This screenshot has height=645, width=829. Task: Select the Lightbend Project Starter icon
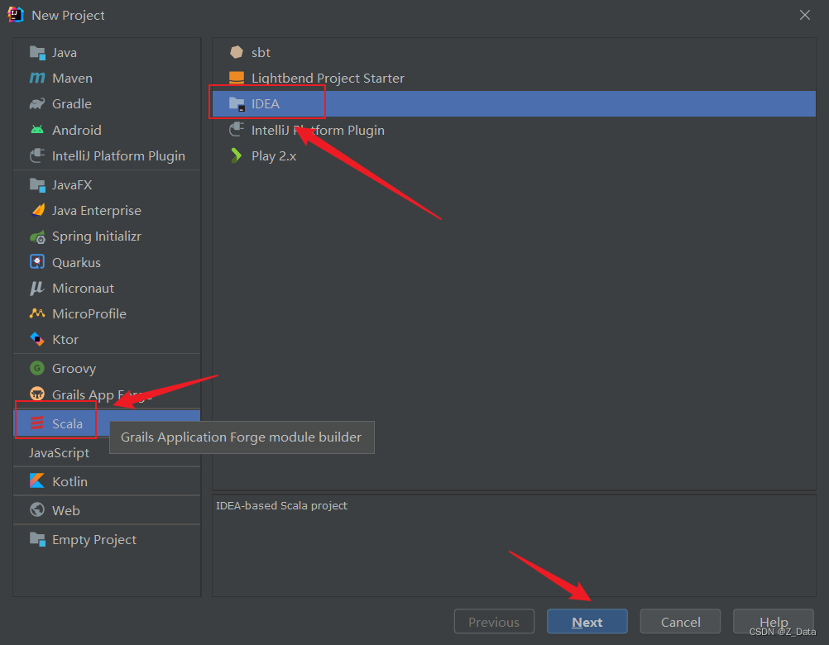(237, 79)
